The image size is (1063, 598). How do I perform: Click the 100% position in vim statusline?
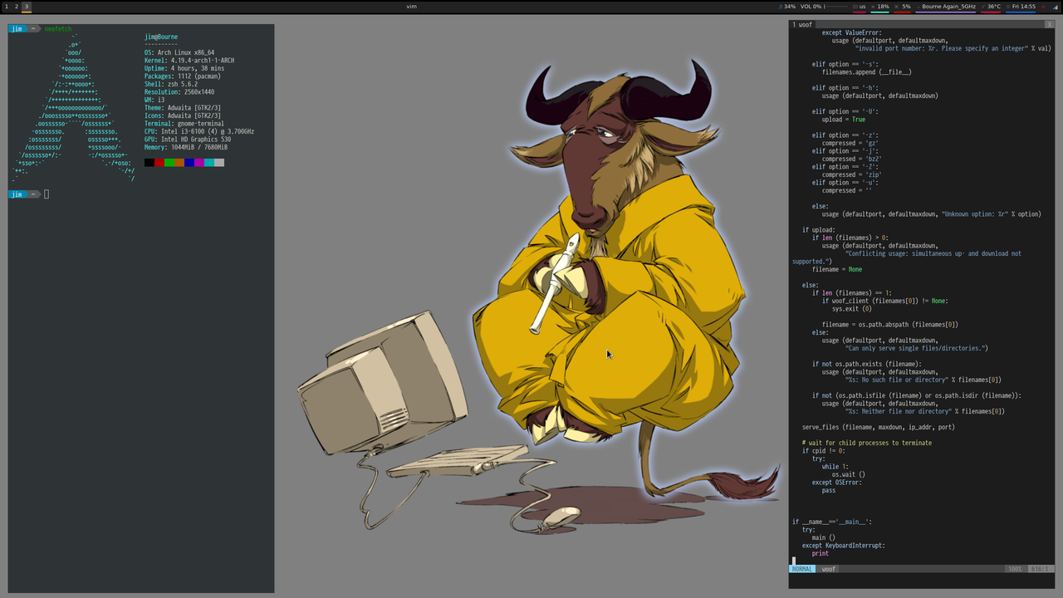click(x=1015, y=569)
